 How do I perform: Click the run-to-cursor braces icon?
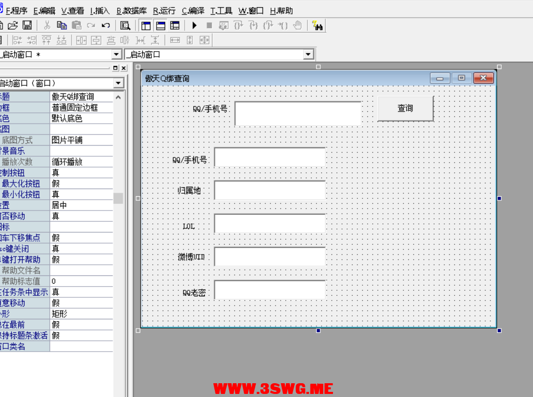[x=282, y=26]
